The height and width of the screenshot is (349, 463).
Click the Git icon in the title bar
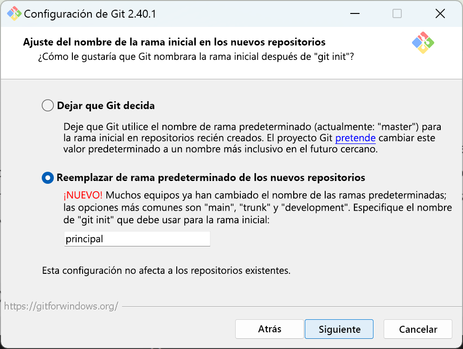(14, 13)
